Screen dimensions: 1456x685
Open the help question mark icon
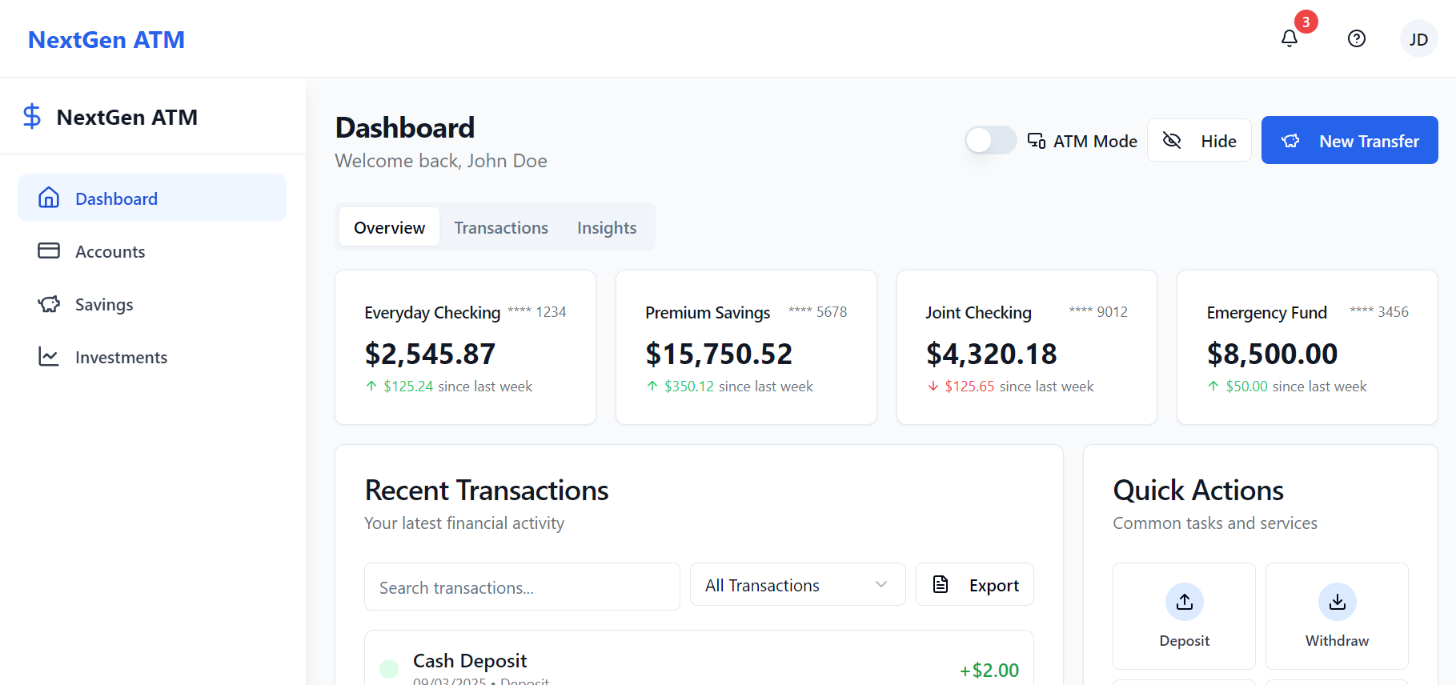1356,38
